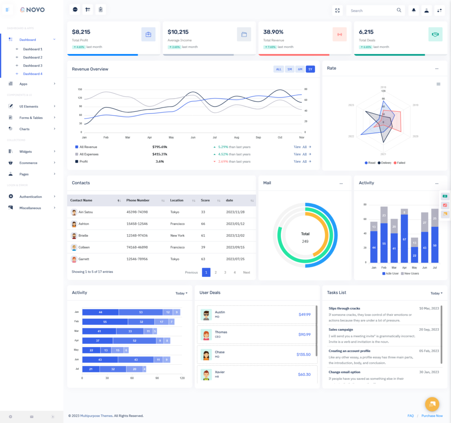Click the fullscreen toggle icon near search
Screen dimensions: 451x423
click(x=337, y=10)
